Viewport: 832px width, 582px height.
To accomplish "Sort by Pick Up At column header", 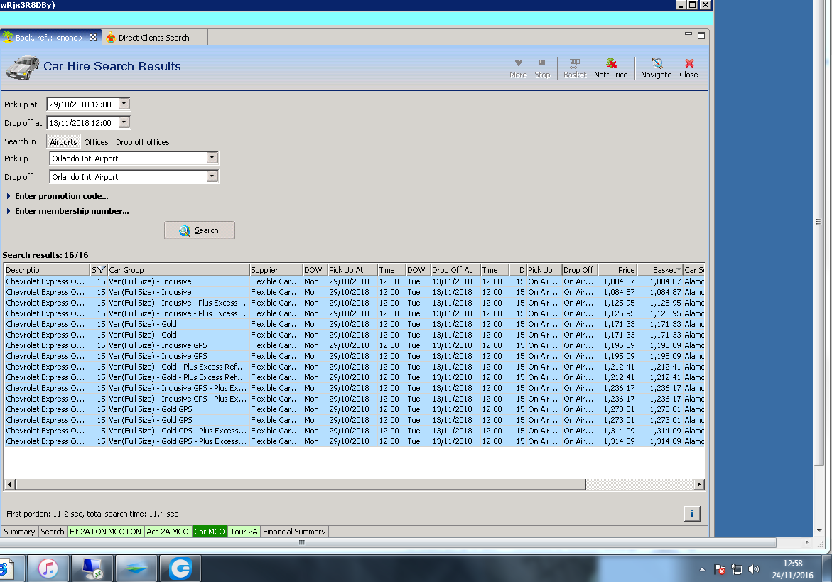I will [352, 269].
